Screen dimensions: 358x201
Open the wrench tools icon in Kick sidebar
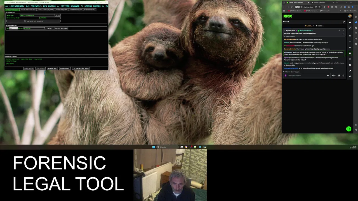[x=350, y=71]
